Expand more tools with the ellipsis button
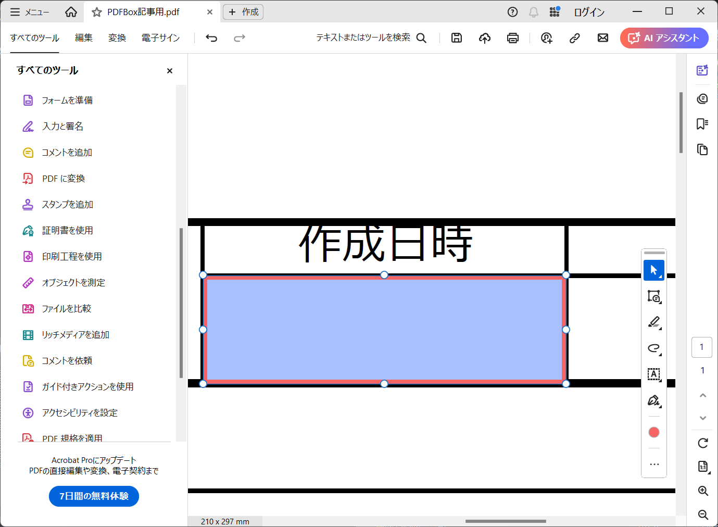 pos(654,464)
